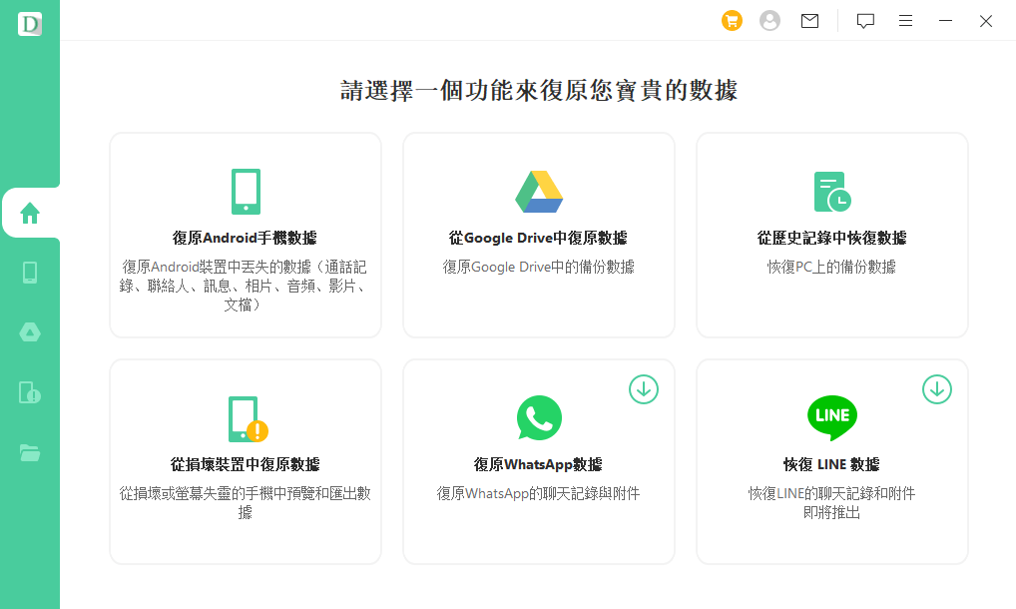Screen dimensions: 1016x609
Task: Open broken device recovery in sidebar
Action: 30,392
